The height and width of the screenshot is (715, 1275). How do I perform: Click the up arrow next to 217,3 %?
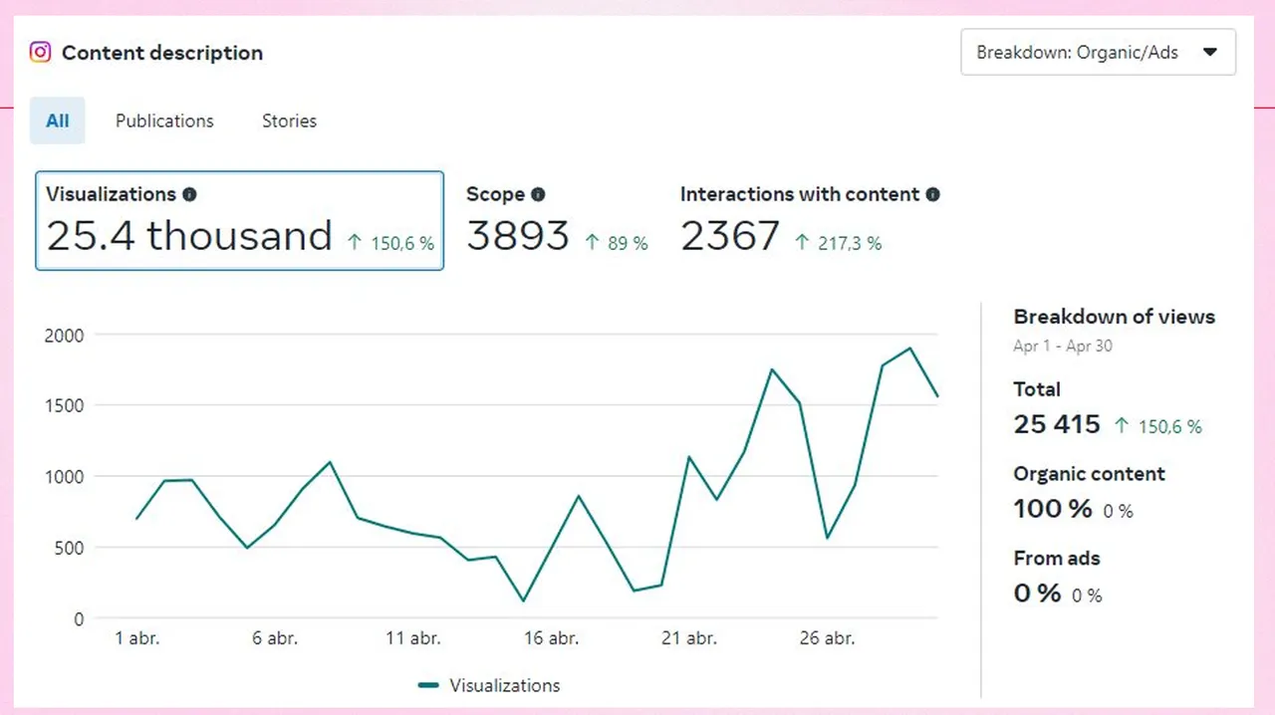(802, 242)
